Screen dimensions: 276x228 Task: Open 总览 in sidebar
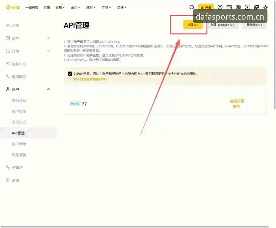pyautogui.click(x=15, y=26)
